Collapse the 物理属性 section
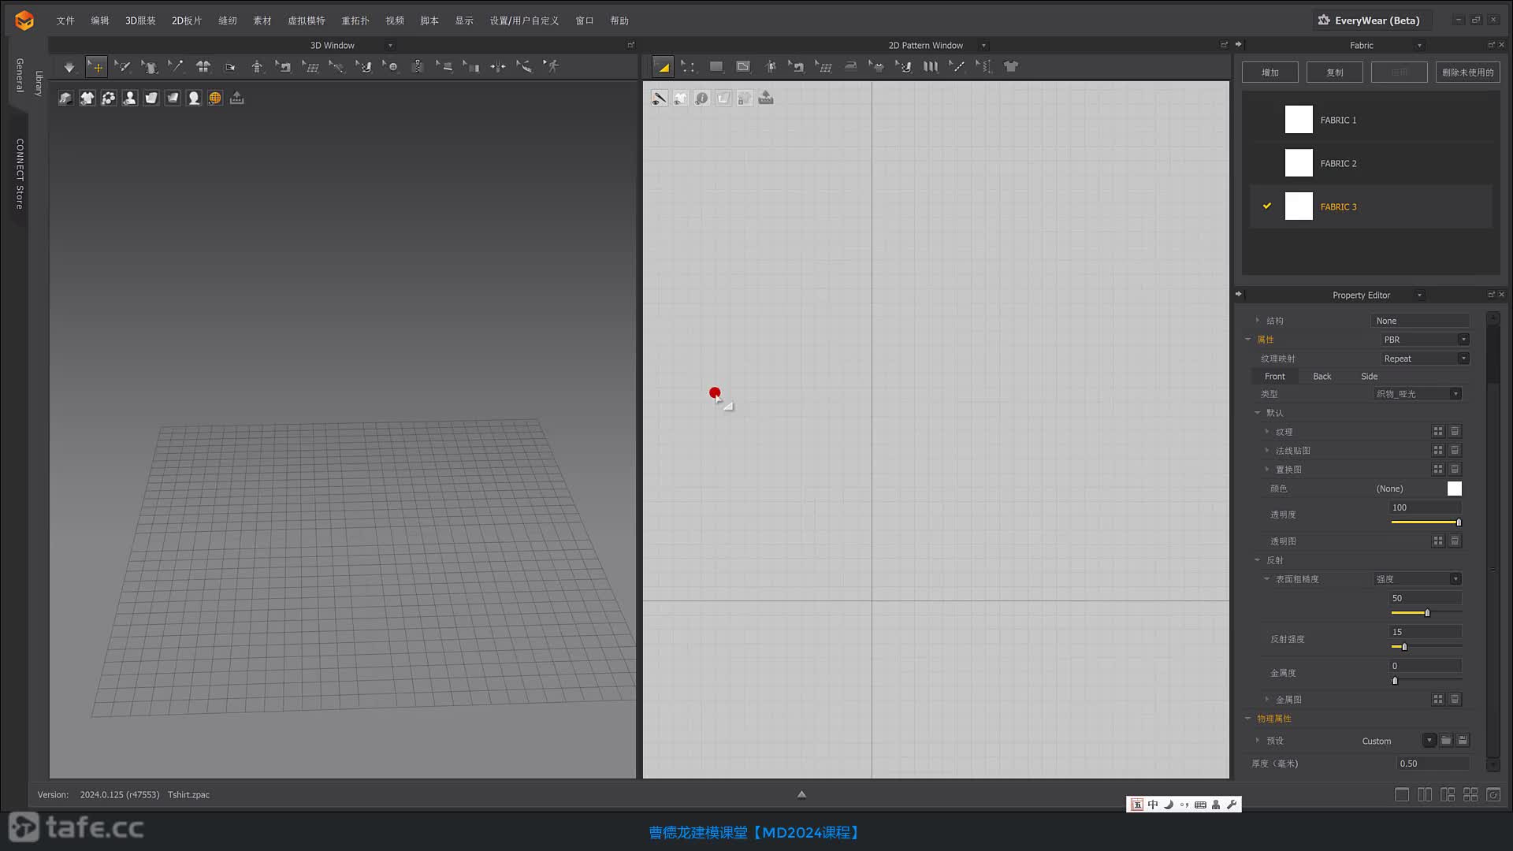The image size is (1513, 851). tap(1248, 719)
